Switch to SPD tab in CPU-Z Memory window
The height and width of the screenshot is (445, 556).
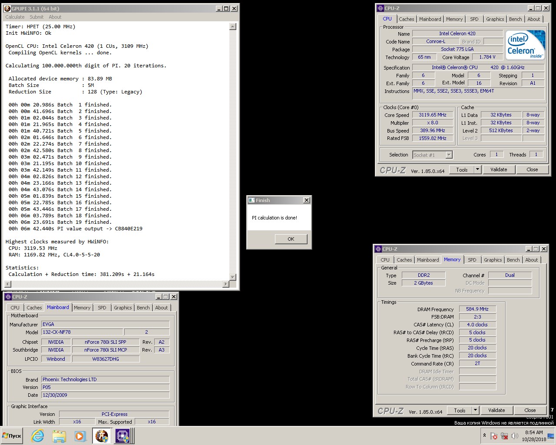point(472,260)
